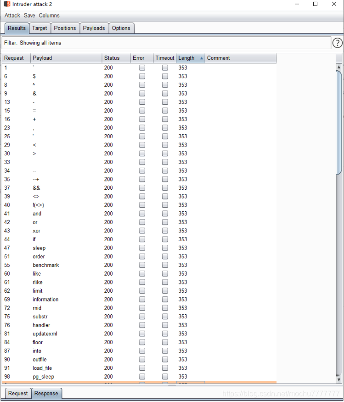
Task: Select the row with payload &&
Action: coord(139,188)
